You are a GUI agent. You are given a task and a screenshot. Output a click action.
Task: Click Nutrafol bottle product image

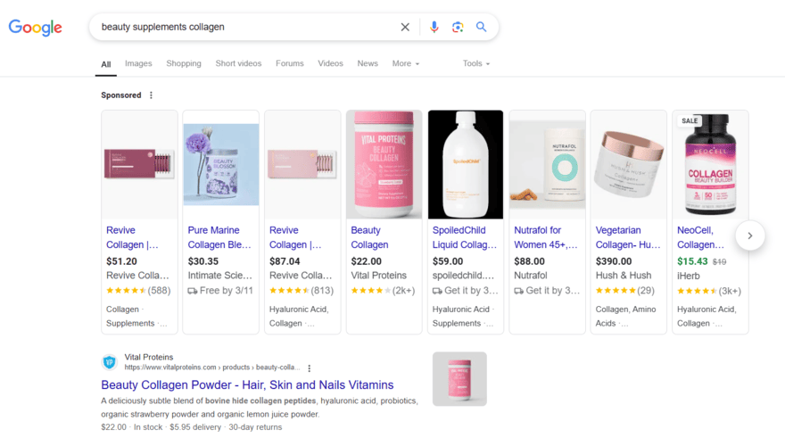coord(547,164)
